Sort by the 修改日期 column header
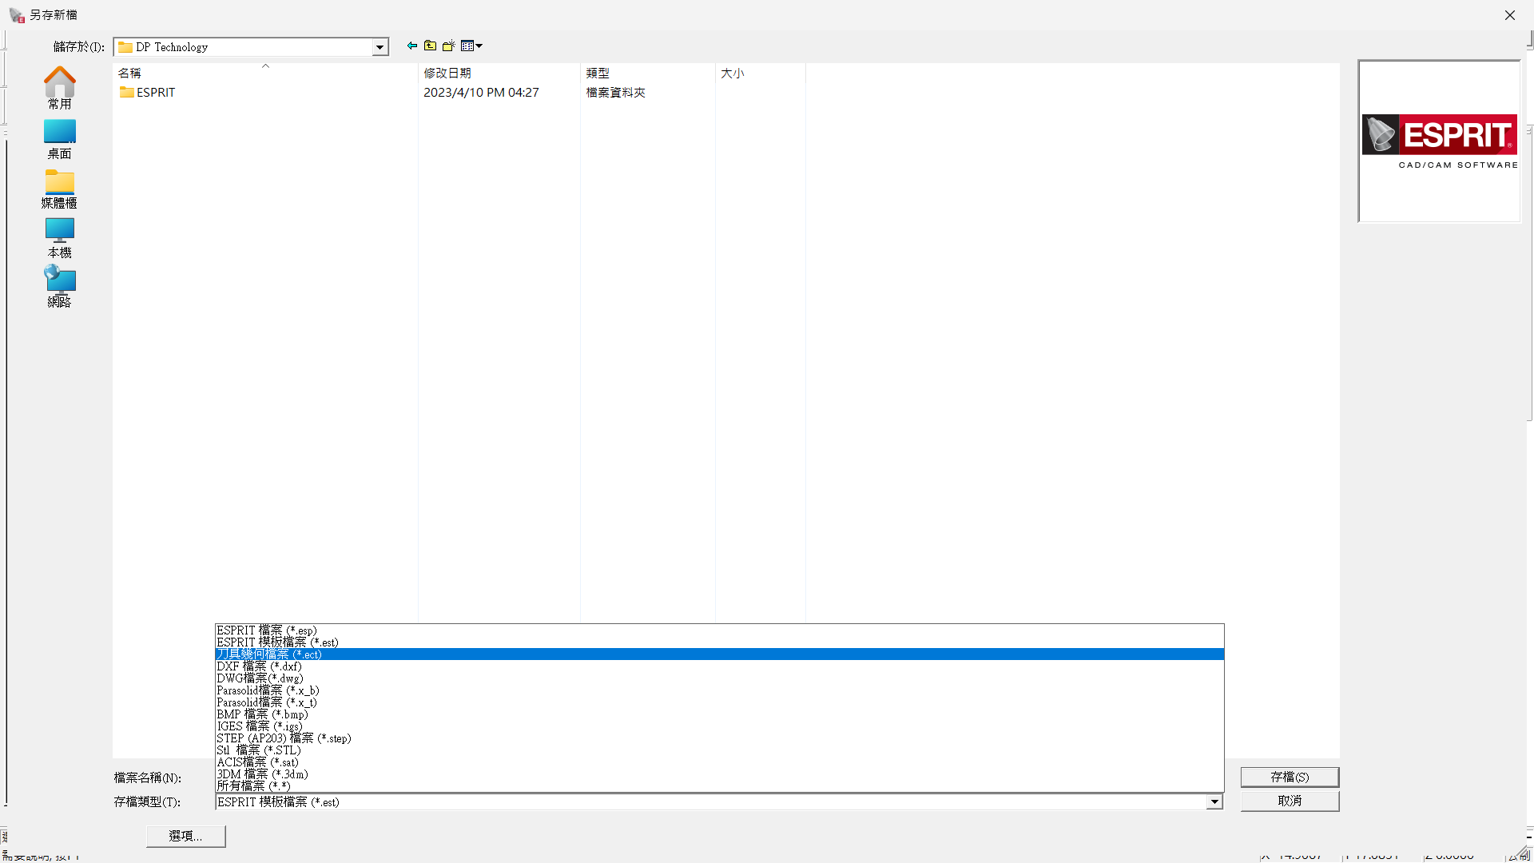The image size is (1534, 863). 447,73
